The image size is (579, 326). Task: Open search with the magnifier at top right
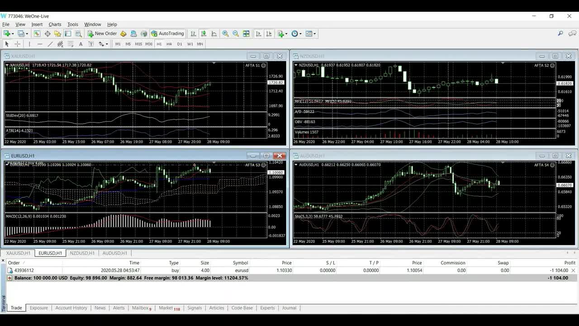(x=560, y=34)
